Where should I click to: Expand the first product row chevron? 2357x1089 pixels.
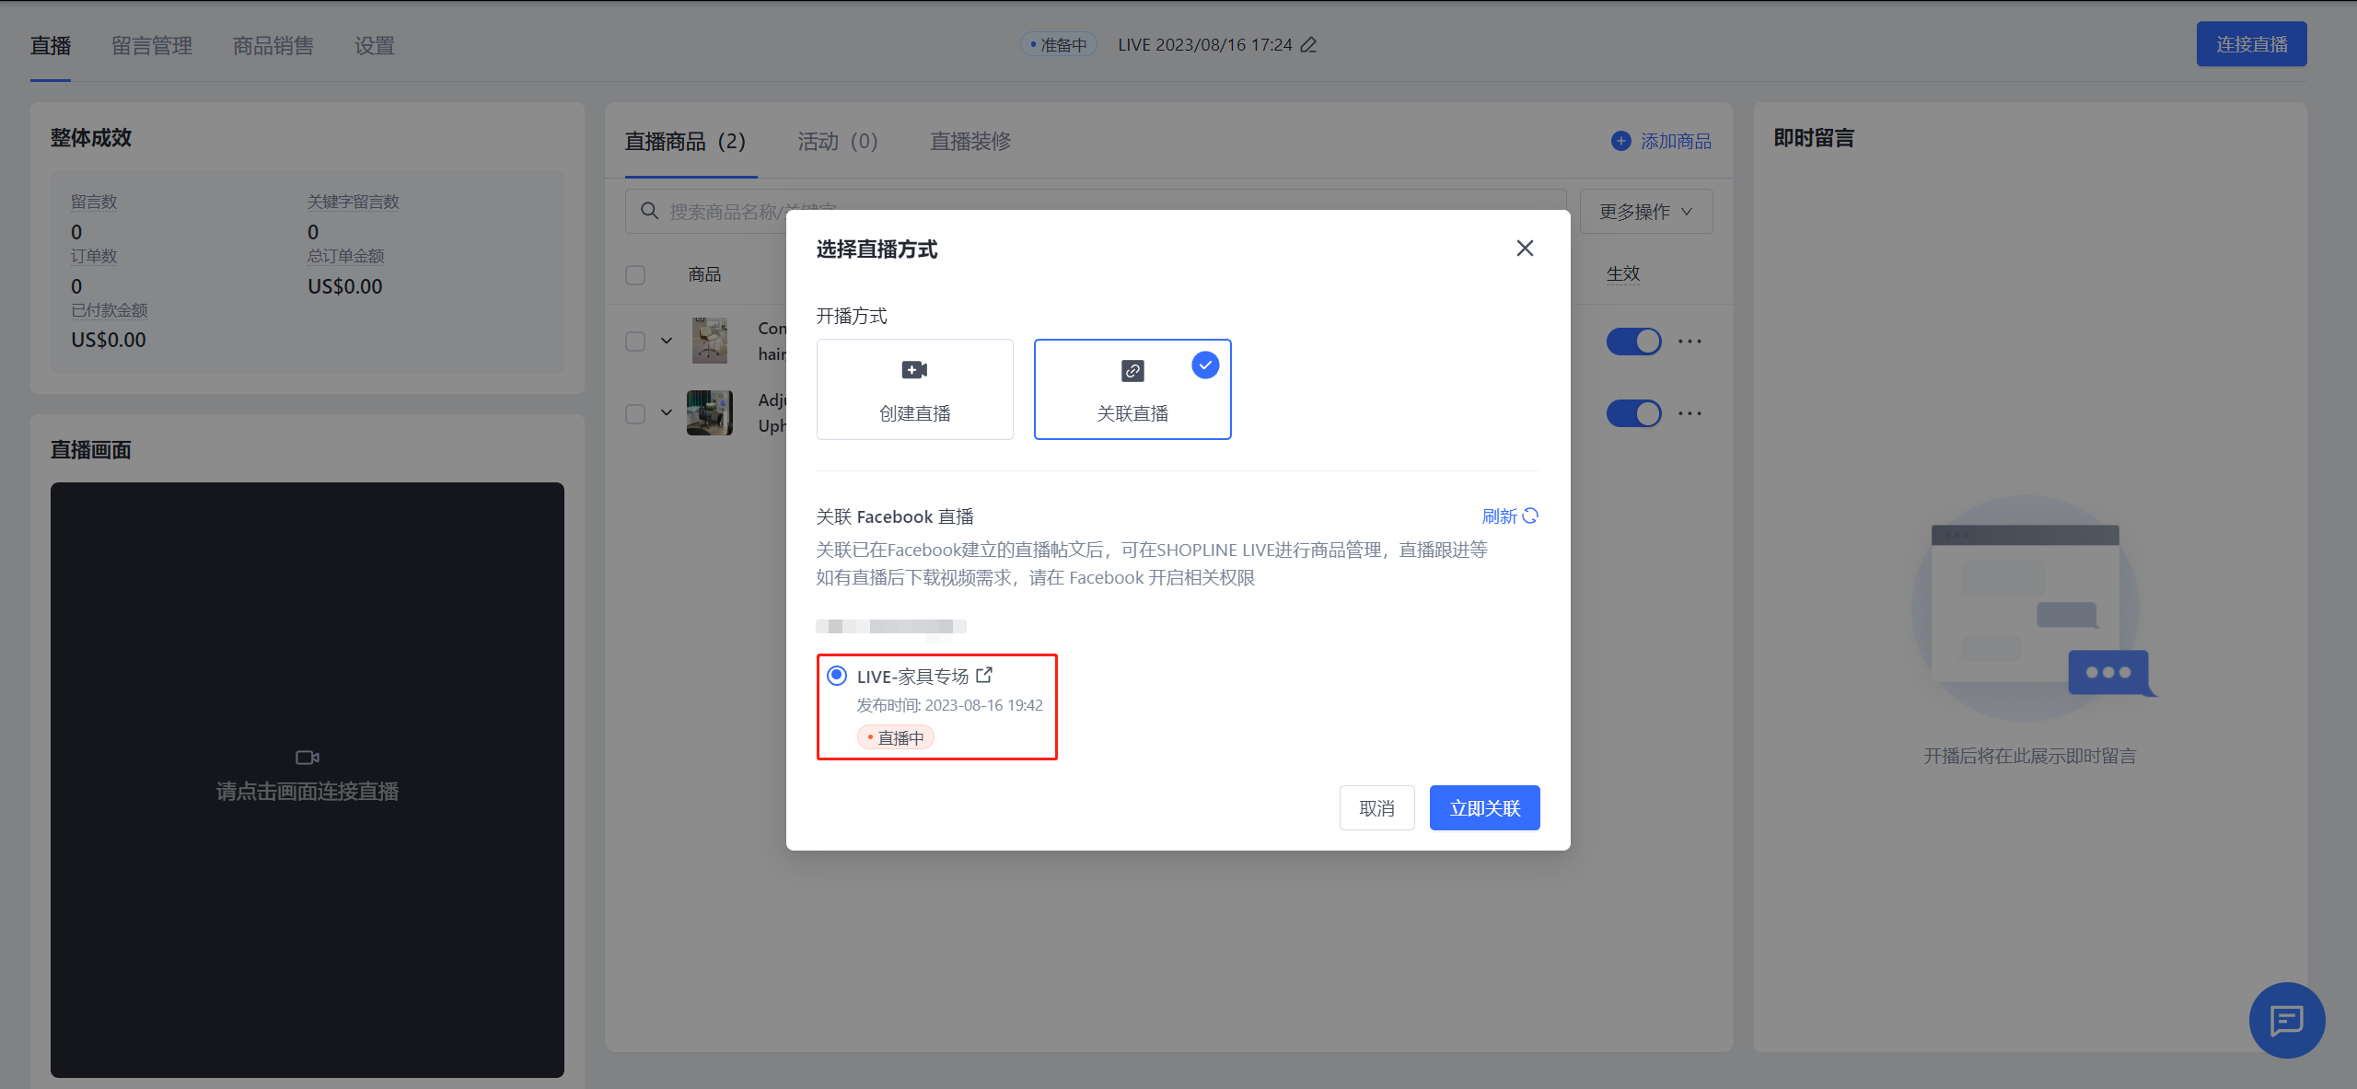[667, 341]
